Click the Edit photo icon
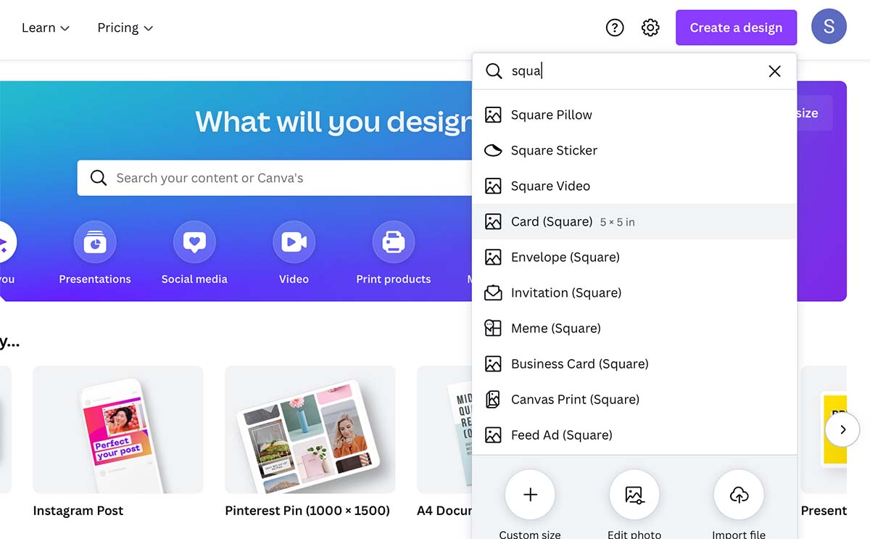Viewport: 870px width, 539px height. [x=634, y=495]
